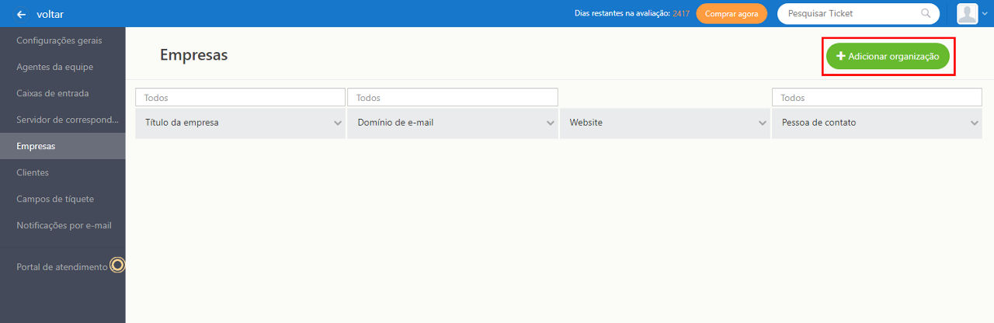Click the Todos filter above Título da empresa
Viewport: 994px width, 323px height.
[x=240, y=98]
